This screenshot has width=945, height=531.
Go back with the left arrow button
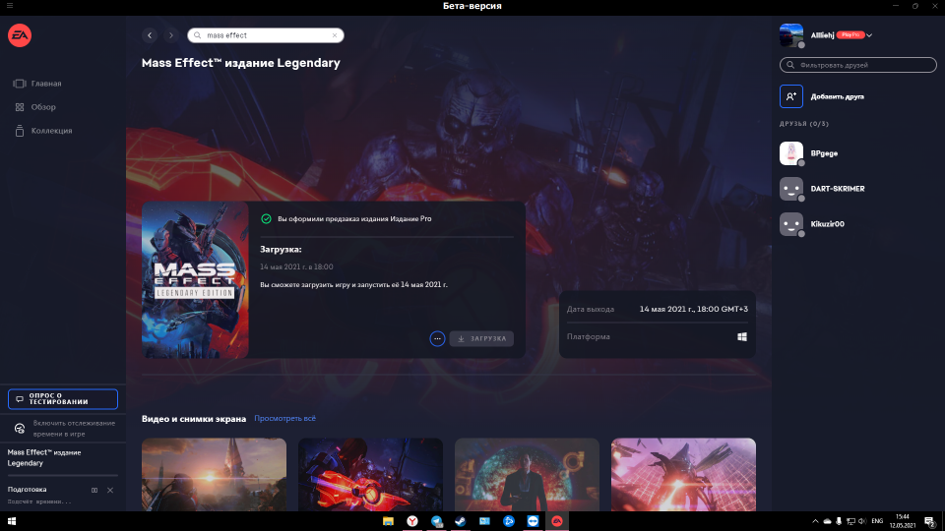coord(150,35)
